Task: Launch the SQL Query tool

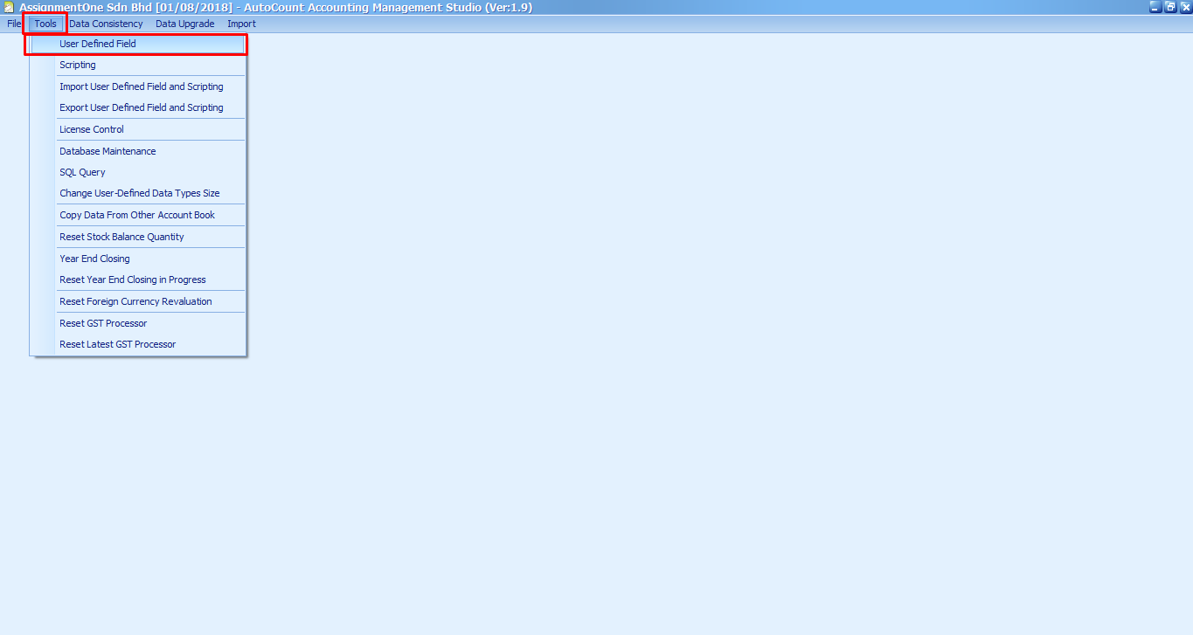Action: [x=138, y=172]
